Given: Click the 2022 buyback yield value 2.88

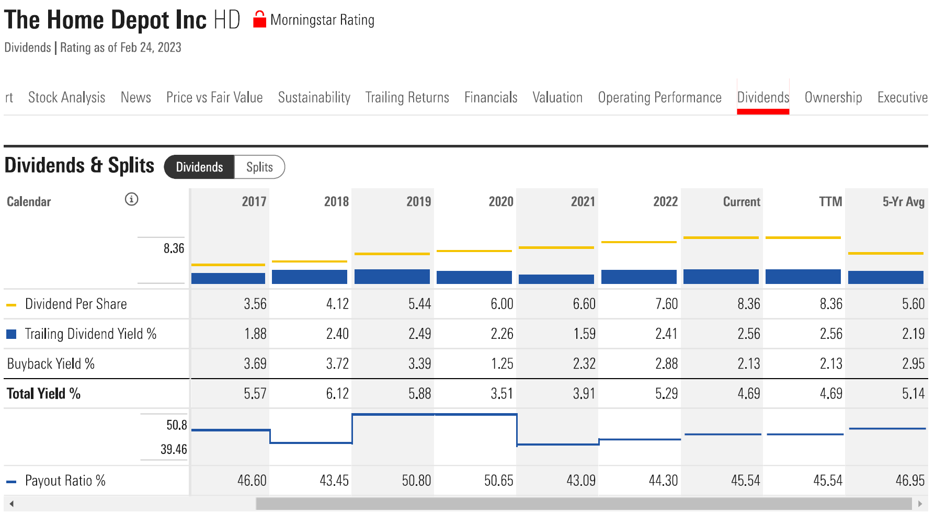Looking at the screenshot, I should click(667, 364).
